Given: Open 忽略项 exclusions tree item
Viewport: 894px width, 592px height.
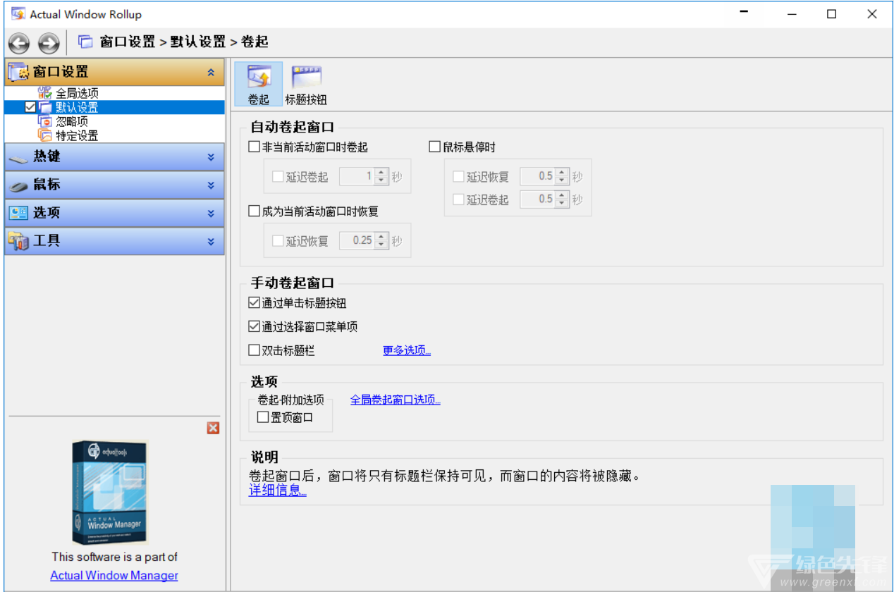Looking at the screenshot, I should point(72,121).
